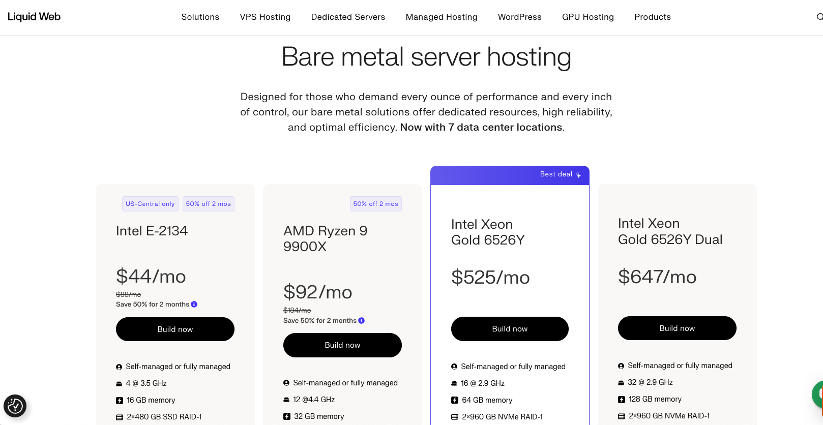Click user icon on Gold 6526Y Dual self-managed row

621,366
